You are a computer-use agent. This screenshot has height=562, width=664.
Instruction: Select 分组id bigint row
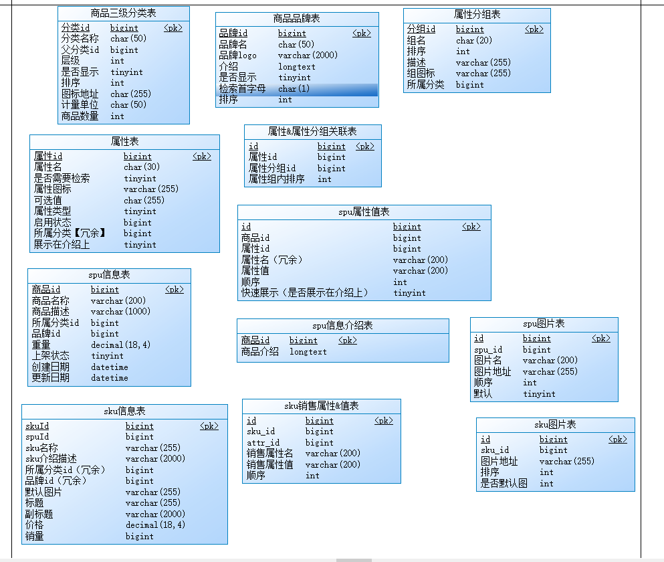click(477, 29)
